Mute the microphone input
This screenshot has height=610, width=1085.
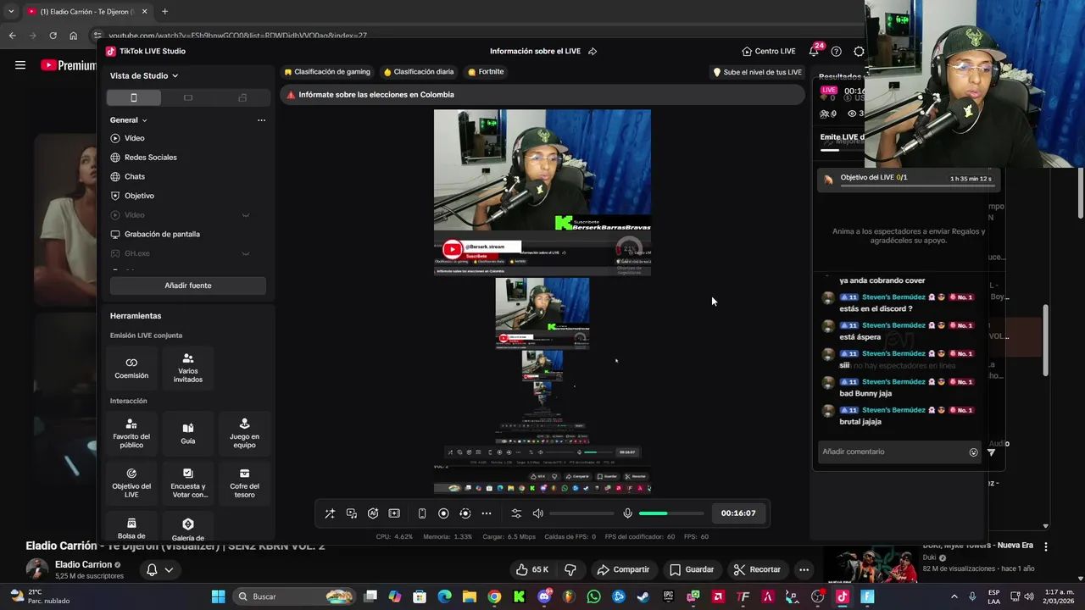627,513
